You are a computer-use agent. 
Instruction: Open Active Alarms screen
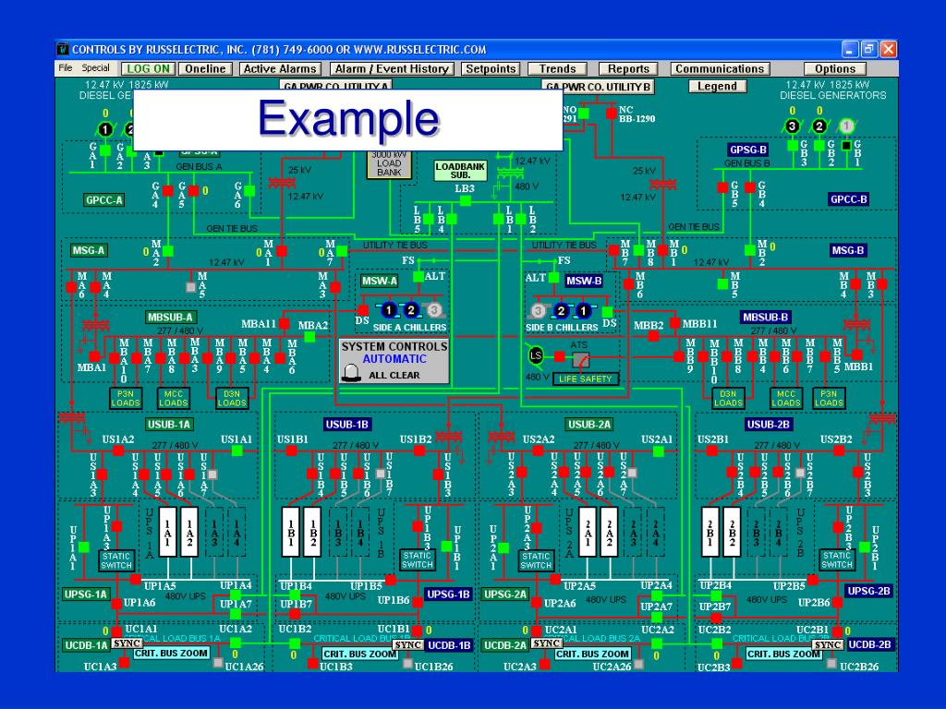coord(280,68)
